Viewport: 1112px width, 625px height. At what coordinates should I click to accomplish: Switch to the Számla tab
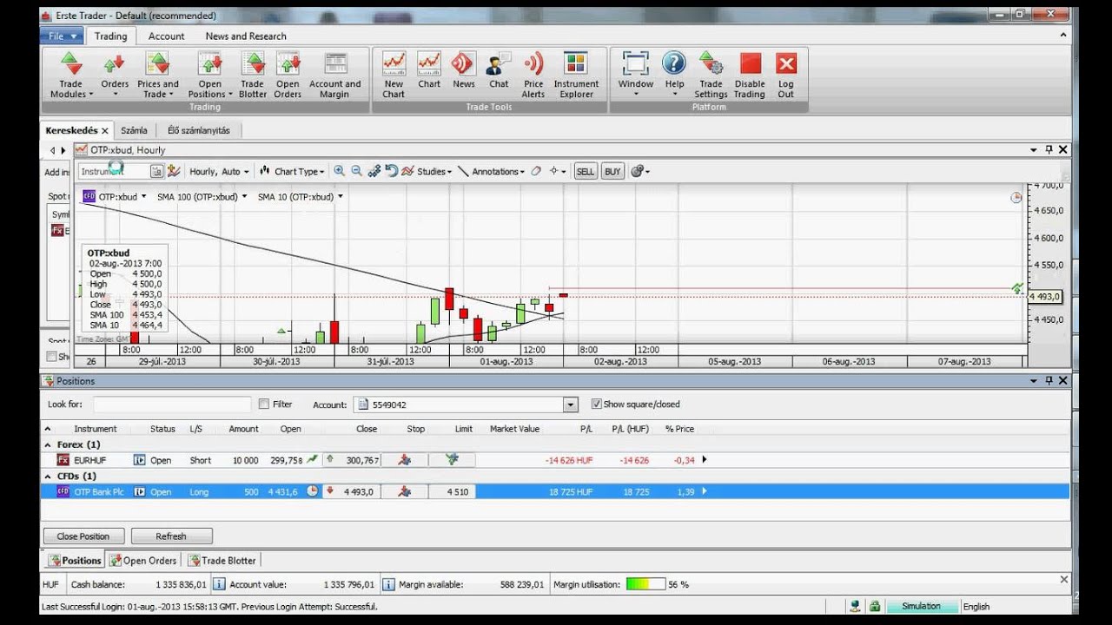pyautogui.click(x=134, y=130)
